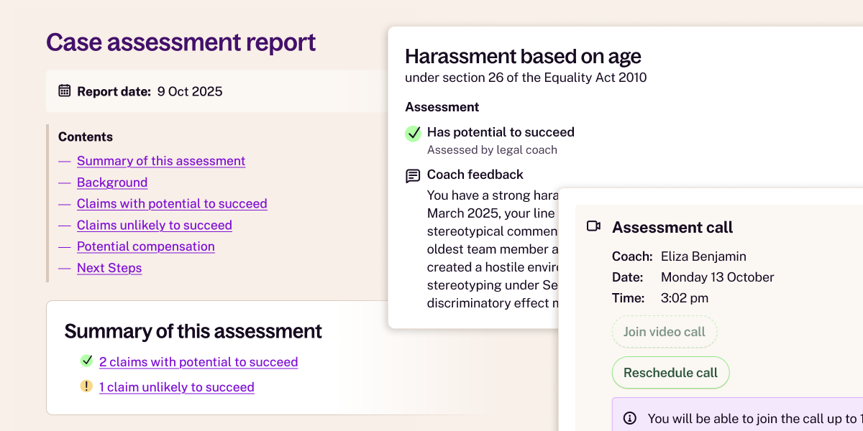The width and height of the screenshot is (863, 431).
Task: Open Claims unlikely to succeed contents link
Action: 155,225
